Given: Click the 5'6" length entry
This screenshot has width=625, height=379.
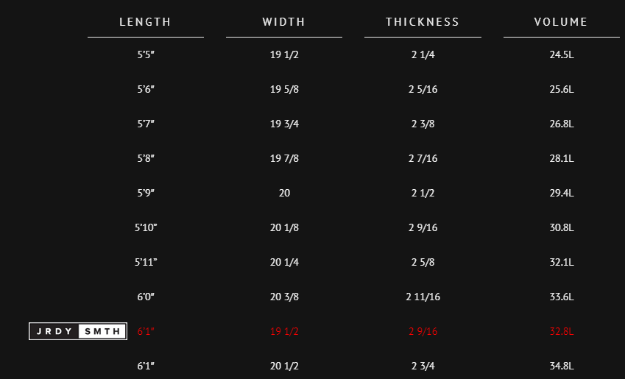Looking at the screenshot, I should coord(146,89).
